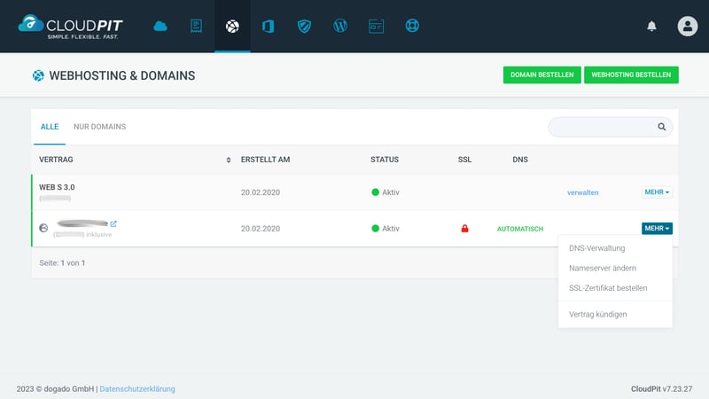
Task: Open the user profile avatar menu
Action: click(x=688, y=27)
